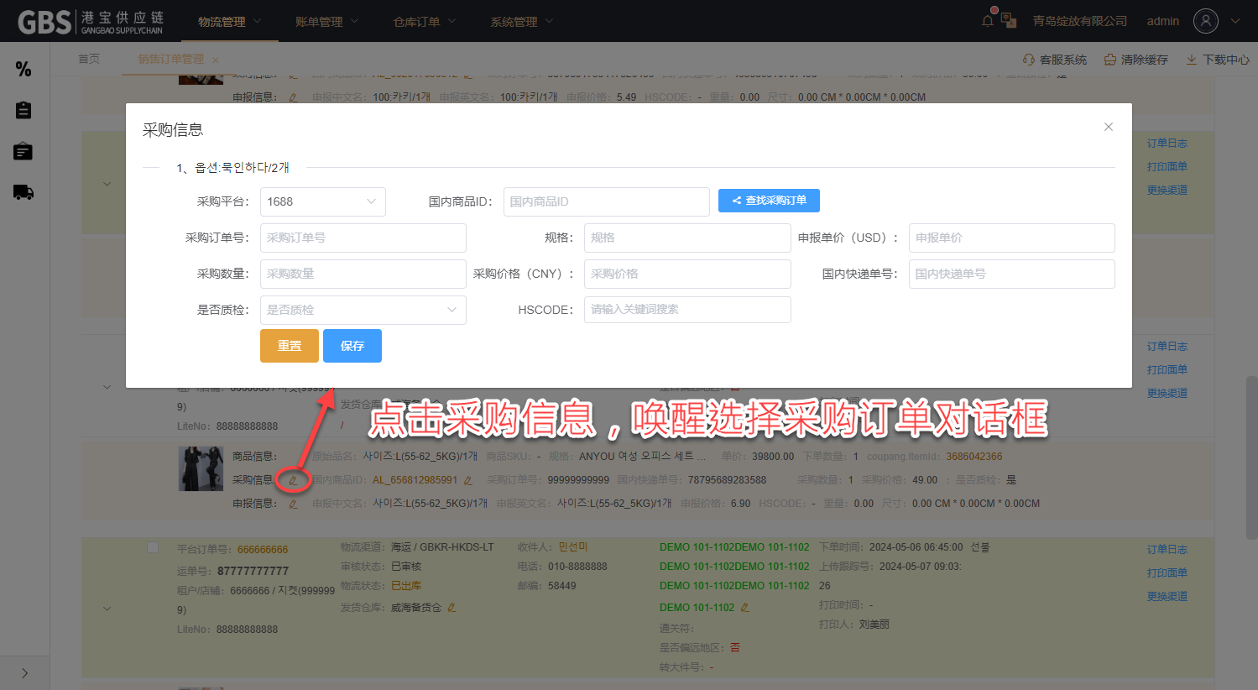Click the 采购订单号 input field
1258x690 pixels.
pyautogui.click(x=363, y=238)
